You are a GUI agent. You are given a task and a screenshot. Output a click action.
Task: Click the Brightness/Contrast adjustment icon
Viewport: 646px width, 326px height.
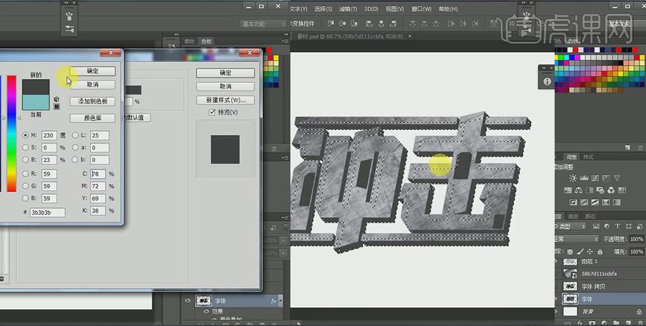coord(572,177)
